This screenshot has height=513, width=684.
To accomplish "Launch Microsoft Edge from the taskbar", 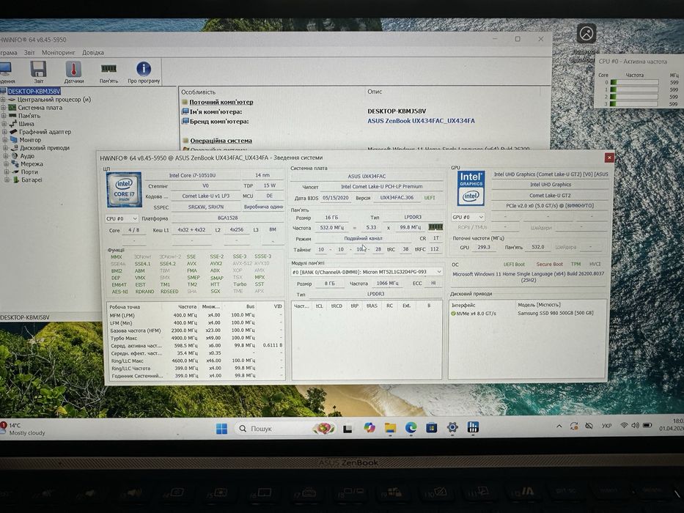I will (411, 428).
